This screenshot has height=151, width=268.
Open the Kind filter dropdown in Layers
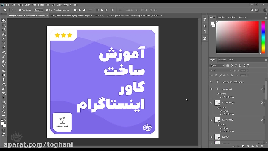tap(217, 65)
